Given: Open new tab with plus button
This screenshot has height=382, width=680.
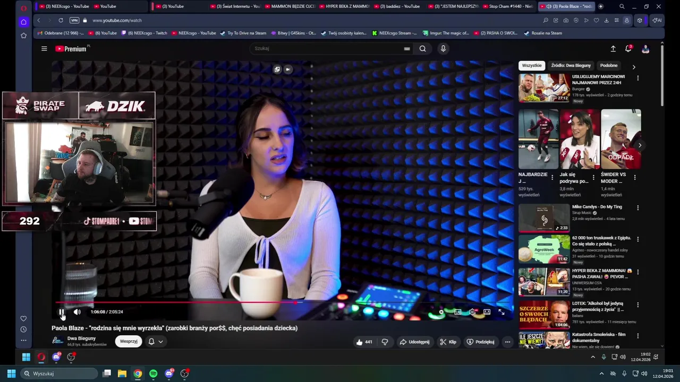Looking at the screenshot, I should (x=600, y=6).
